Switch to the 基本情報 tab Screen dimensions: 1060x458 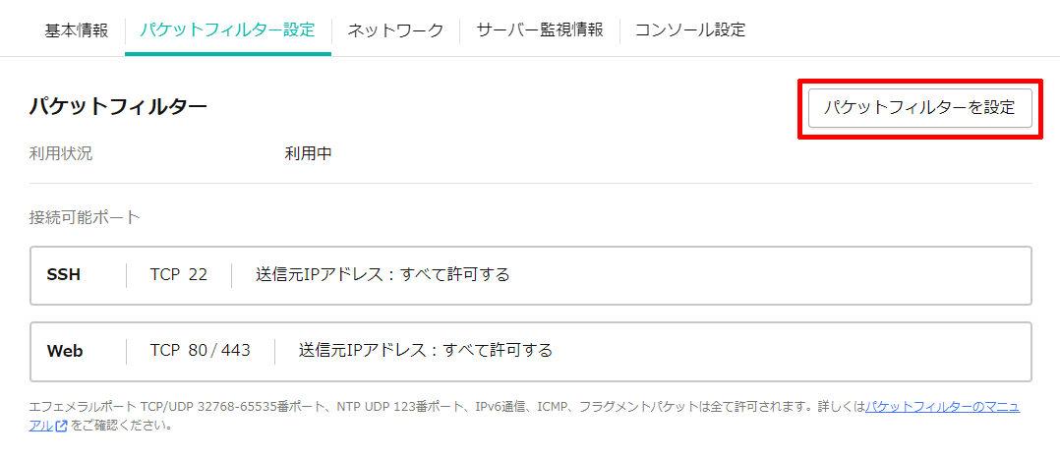click(77, 30)
